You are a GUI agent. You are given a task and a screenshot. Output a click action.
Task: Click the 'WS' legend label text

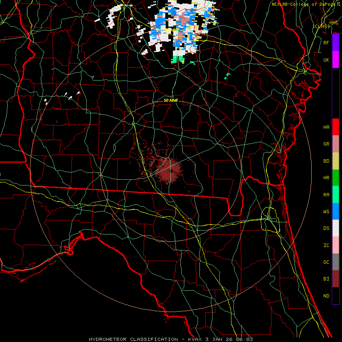coord(326,211)
